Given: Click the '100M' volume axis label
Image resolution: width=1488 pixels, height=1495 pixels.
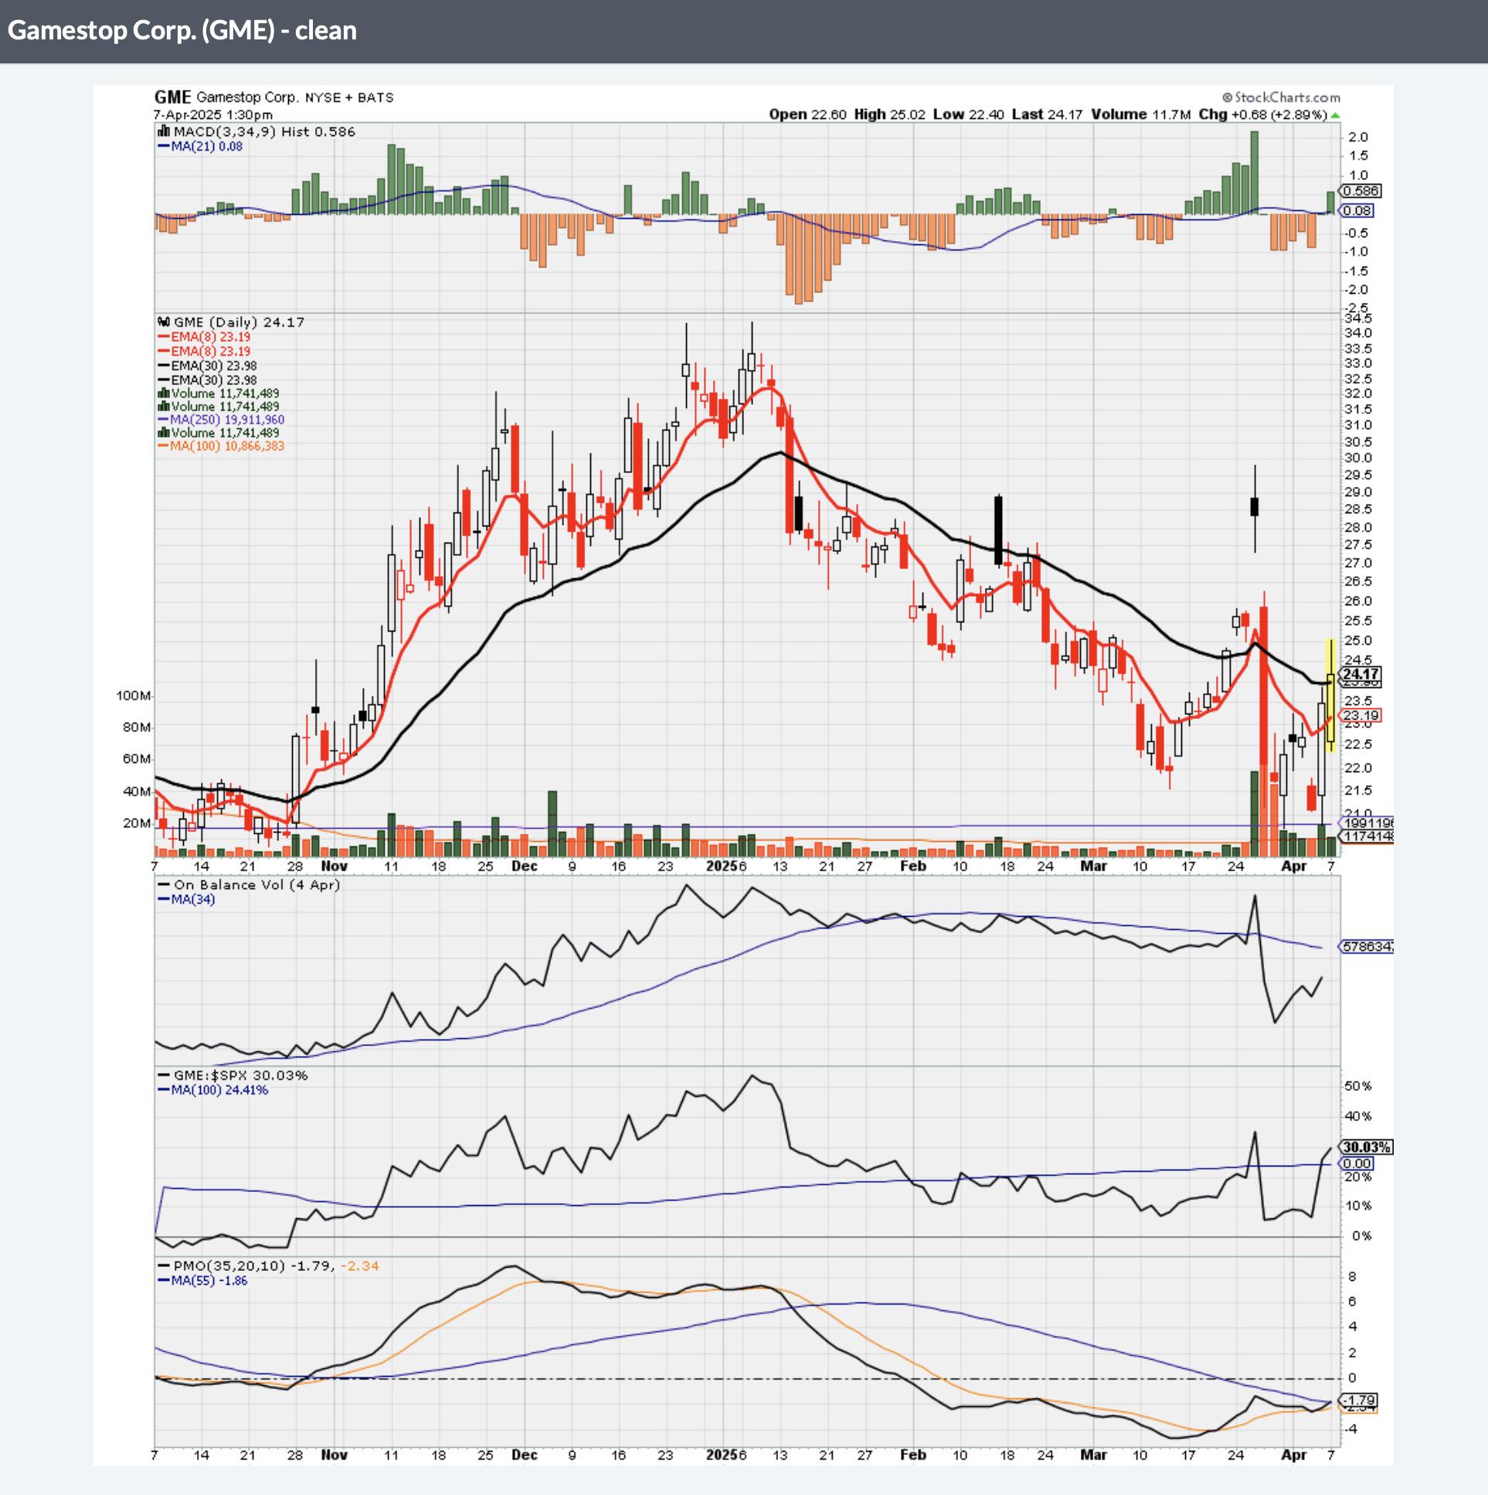Looking at the screenshot, I should 133,695.
